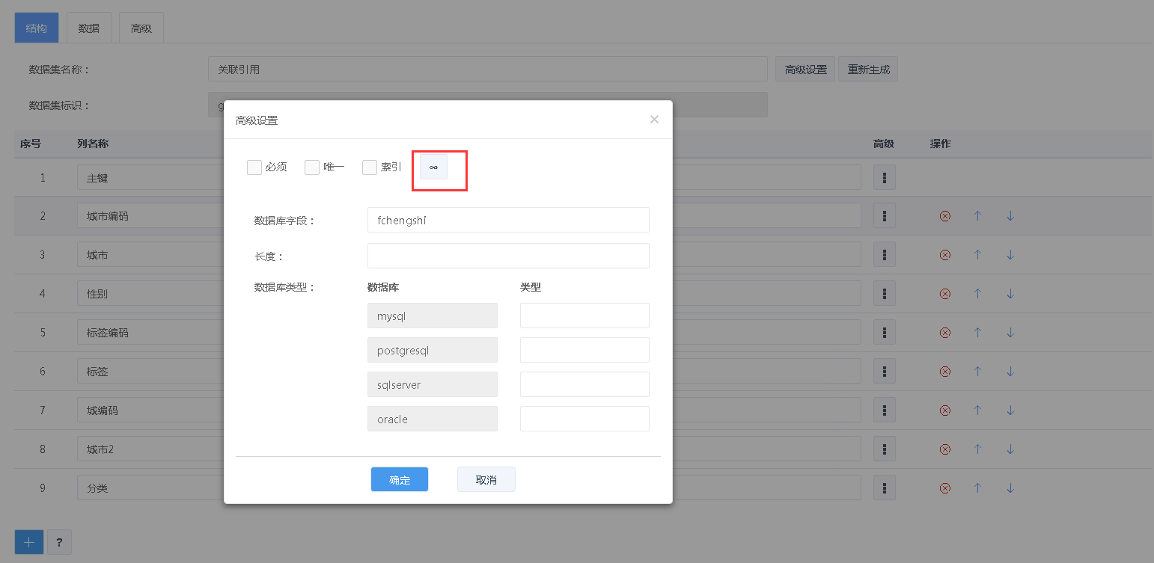Delete row 3 城市

coord(944,255)
